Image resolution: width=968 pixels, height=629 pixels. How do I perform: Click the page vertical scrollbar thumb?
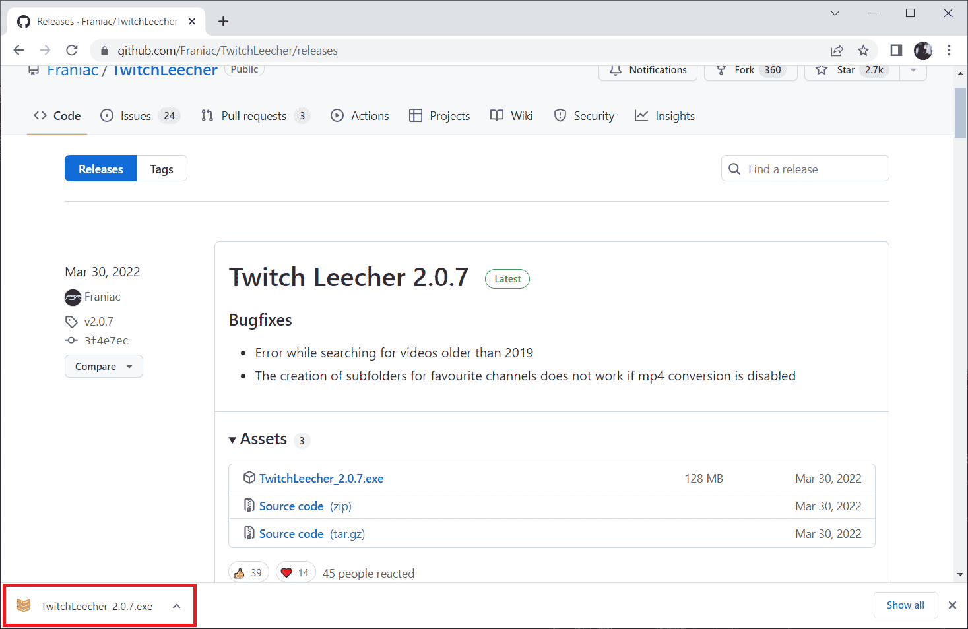pos(960,112)
